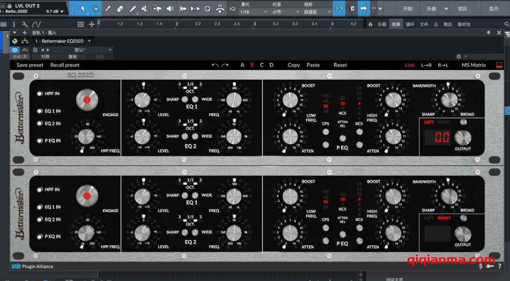Toggle HPF IN on upper EQ unit
The height and width of the screenshot is (281, 510).
[40, 94]
